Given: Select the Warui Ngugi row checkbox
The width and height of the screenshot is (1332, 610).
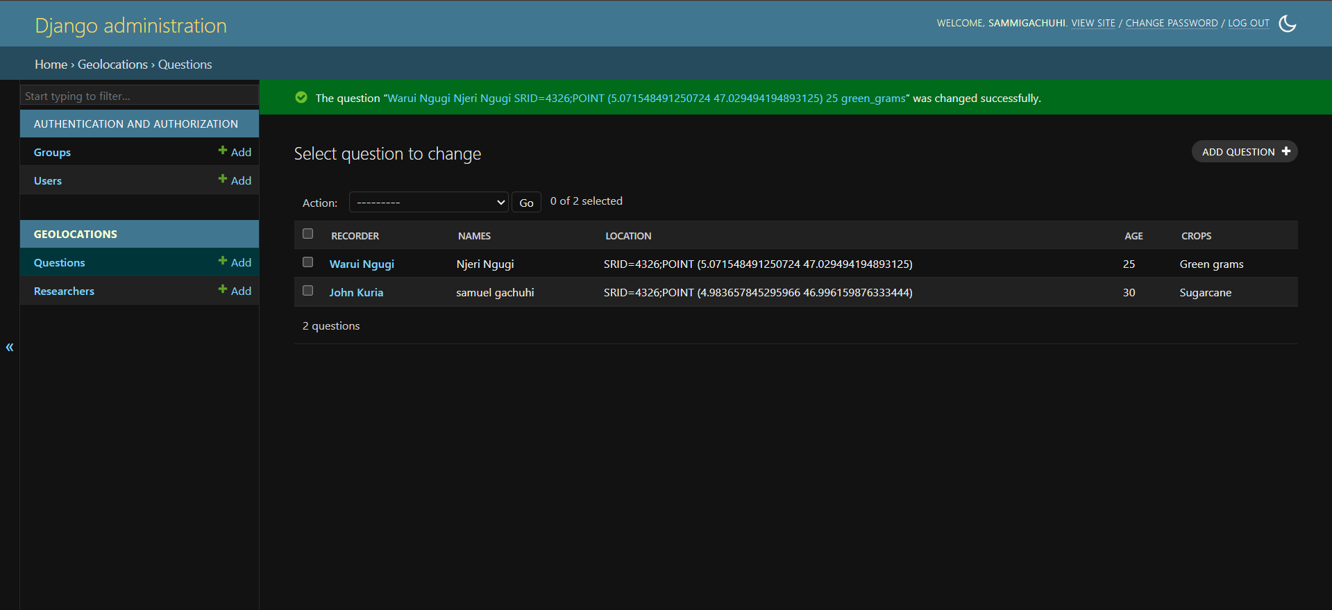Looking at the screenshot, I should coord(308,262).
